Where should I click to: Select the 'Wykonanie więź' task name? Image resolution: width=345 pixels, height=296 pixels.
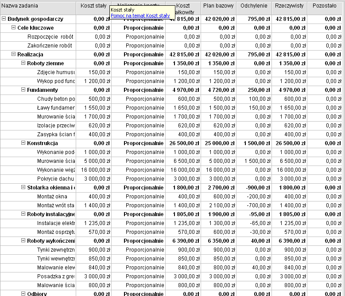[x=56, y=170]
